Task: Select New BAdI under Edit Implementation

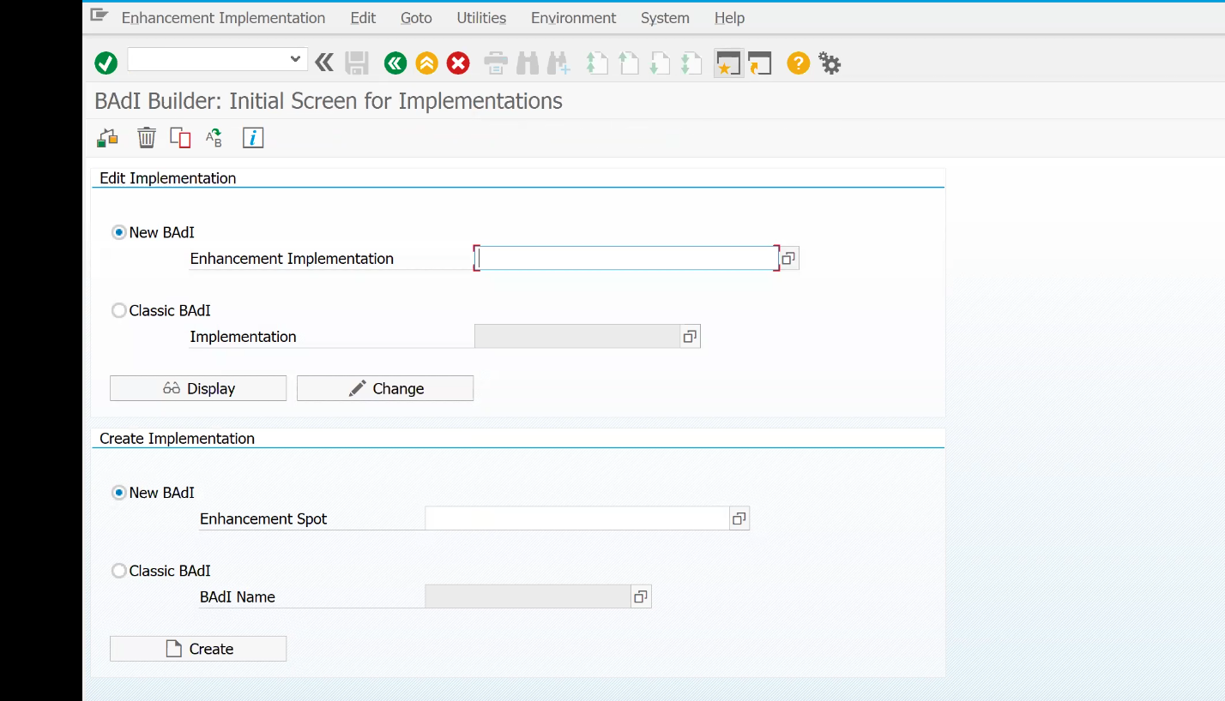Action: point(119,232)
